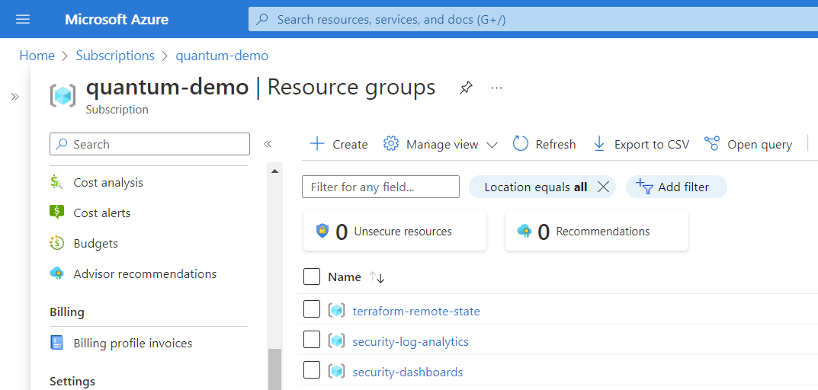Go to Billing profile invoices

[x=133, y=344]
